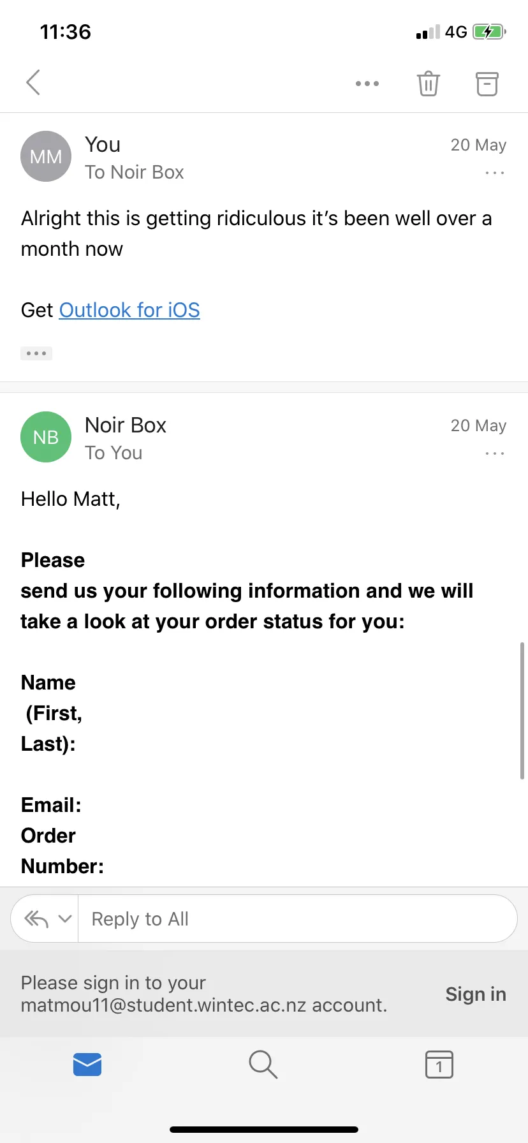This screenshot has height=1143, width=528.
Task: Expand the reply type chevron
Action: (64, 918)
